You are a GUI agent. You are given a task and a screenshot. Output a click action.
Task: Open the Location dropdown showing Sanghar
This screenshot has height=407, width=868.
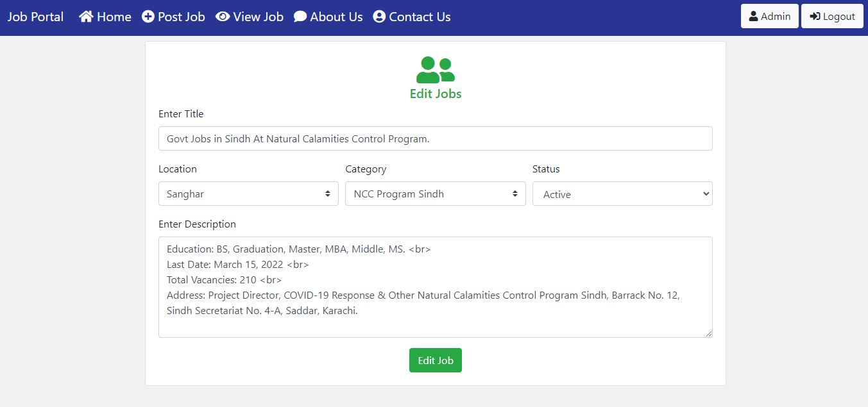pyautogui.click(x=248, y=194)
